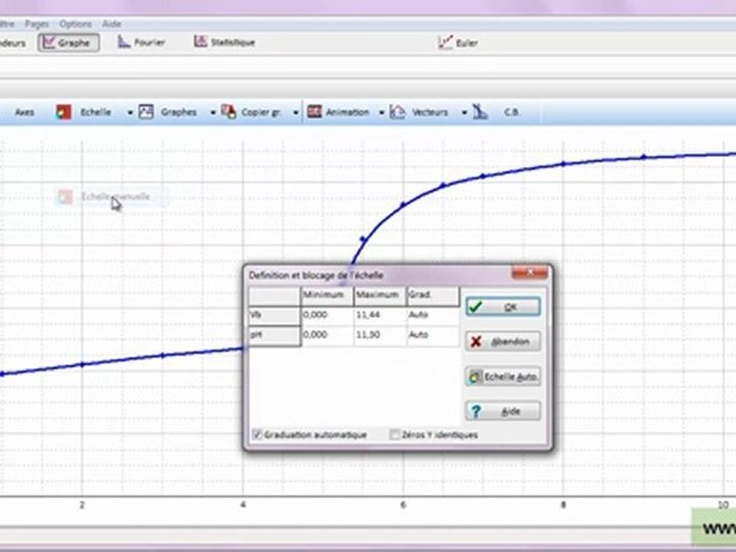Image resolution: width=736 pixels, height=552 pixels.
Task: Edit the Vb maximum value 11,44
Action: click(380, 315)
